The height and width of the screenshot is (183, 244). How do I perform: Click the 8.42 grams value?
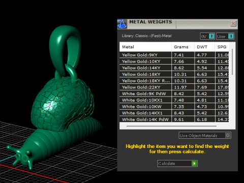(179, 94)
